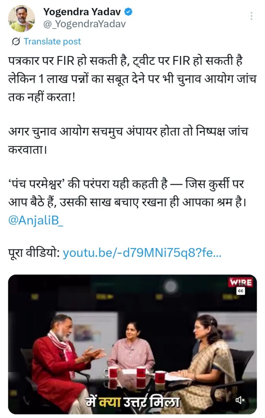This screenshot has height=418, width=265.
Task: Click the blue verified badge
Action: point(129,12)
